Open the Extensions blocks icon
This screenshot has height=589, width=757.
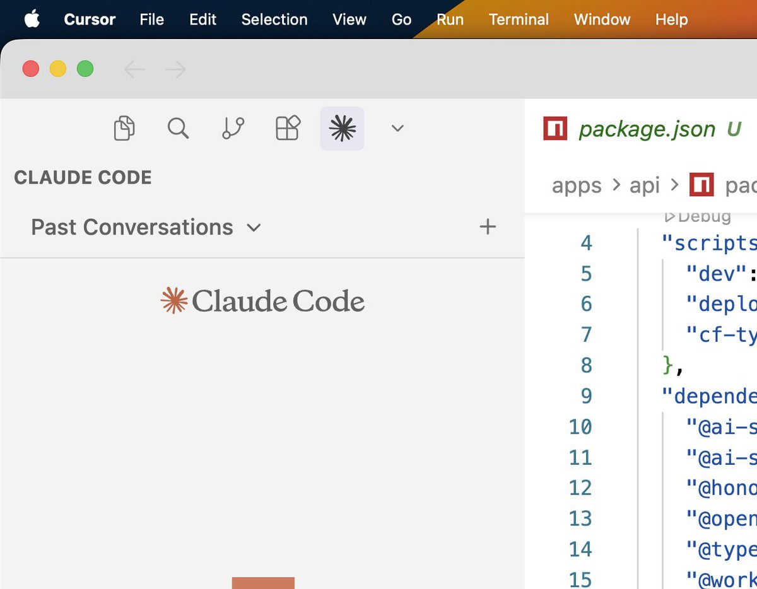(x=288, y=128)
